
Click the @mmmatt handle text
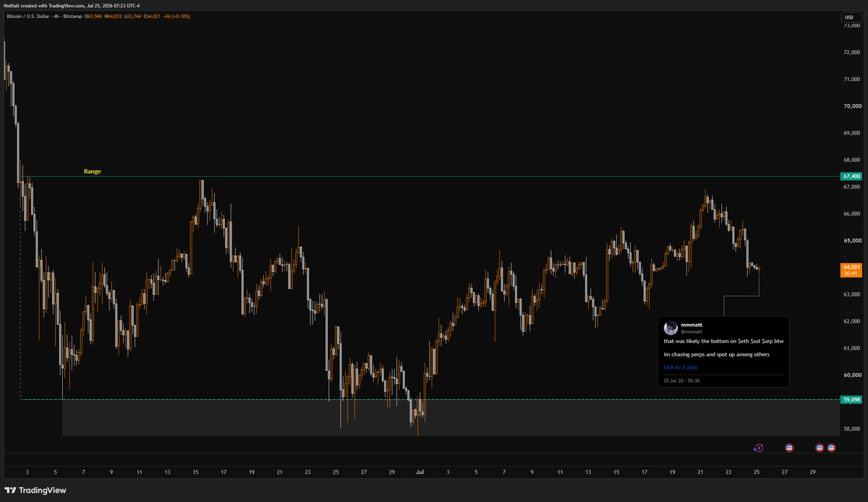(x=692, y=331)
